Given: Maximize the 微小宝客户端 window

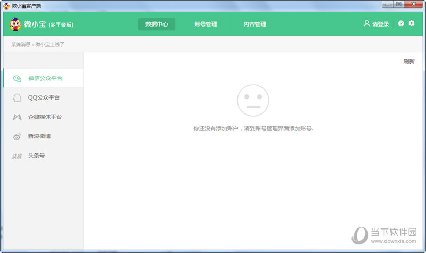Looking at the screenshot, I should 398,4.
